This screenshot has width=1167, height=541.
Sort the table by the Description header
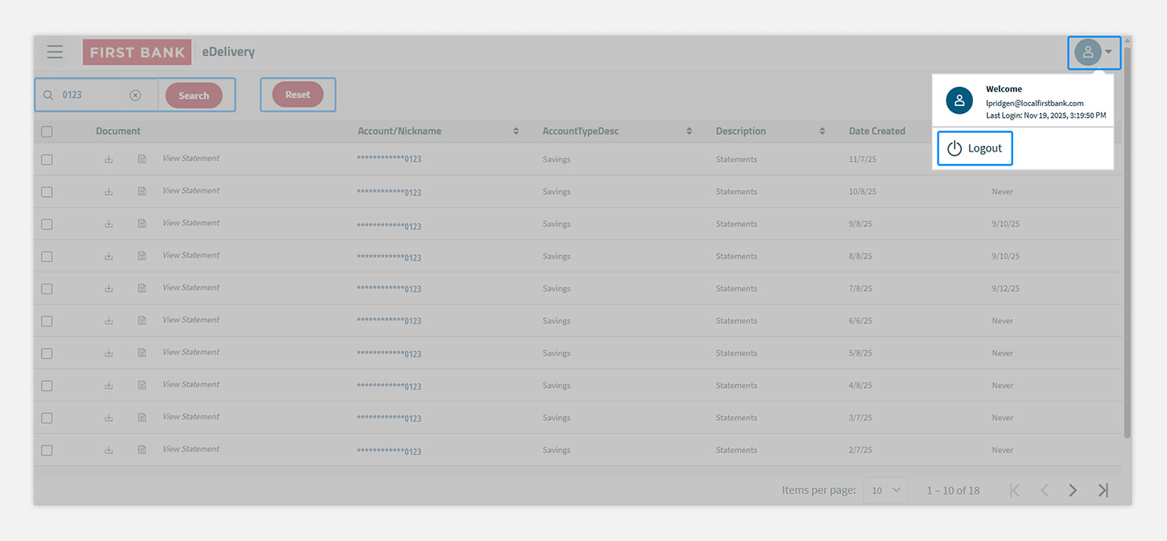pos(740,131)
